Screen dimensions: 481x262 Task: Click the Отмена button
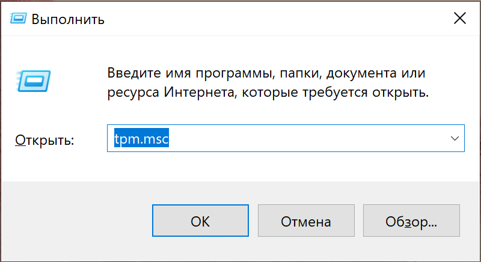[306, 222]
